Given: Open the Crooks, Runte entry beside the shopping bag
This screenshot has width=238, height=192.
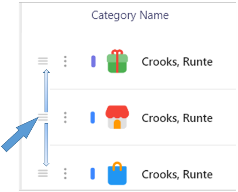Looking at the screenshot, I should tap(177, 174).
